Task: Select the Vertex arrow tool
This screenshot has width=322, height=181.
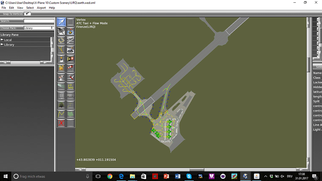Action: 61,22
